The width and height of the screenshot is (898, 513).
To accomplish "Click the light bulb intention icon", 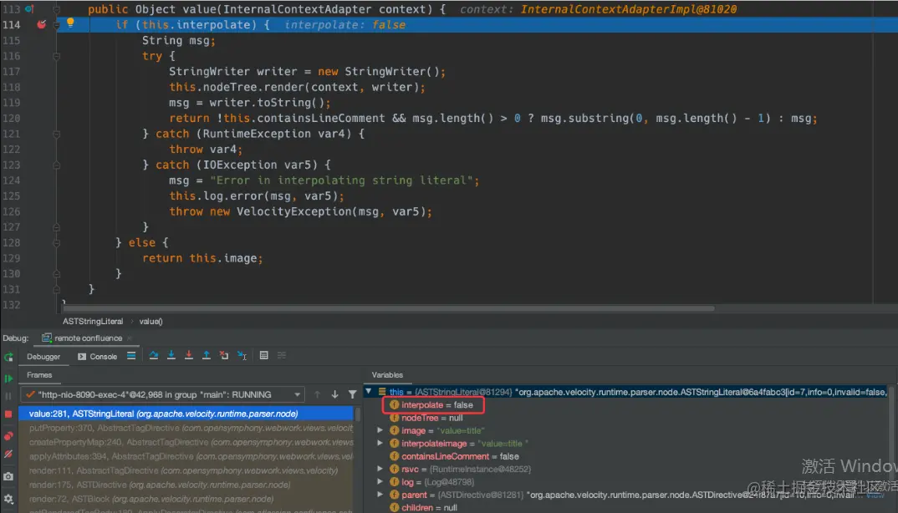I will pos(70,23).
